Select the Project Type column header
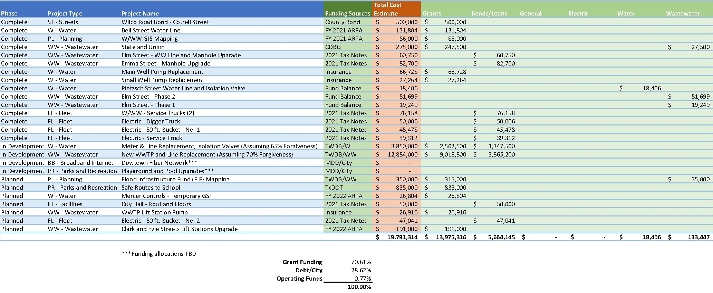Screen dimensions: 713x293 (x=65, y=13)
